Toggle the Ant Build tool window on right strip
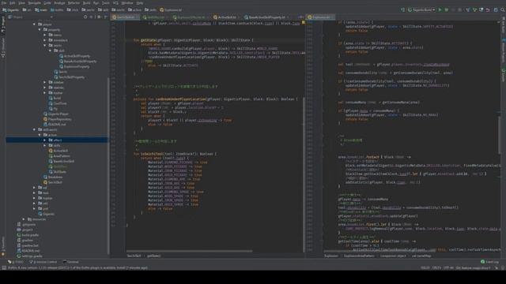The width and height of the screenshot is (506, 284). [503, 25]
